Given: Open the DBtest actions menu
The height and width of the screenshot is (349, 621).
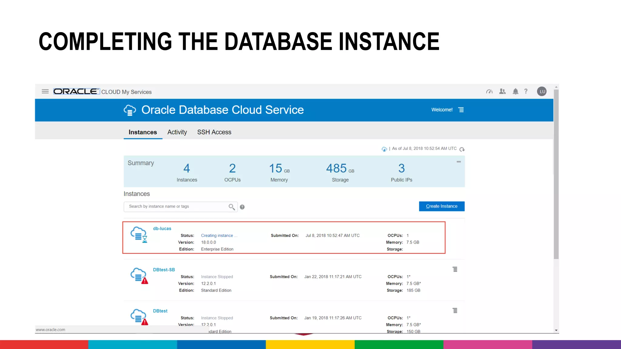Looking at the screenshot, I should click(455, 311).
